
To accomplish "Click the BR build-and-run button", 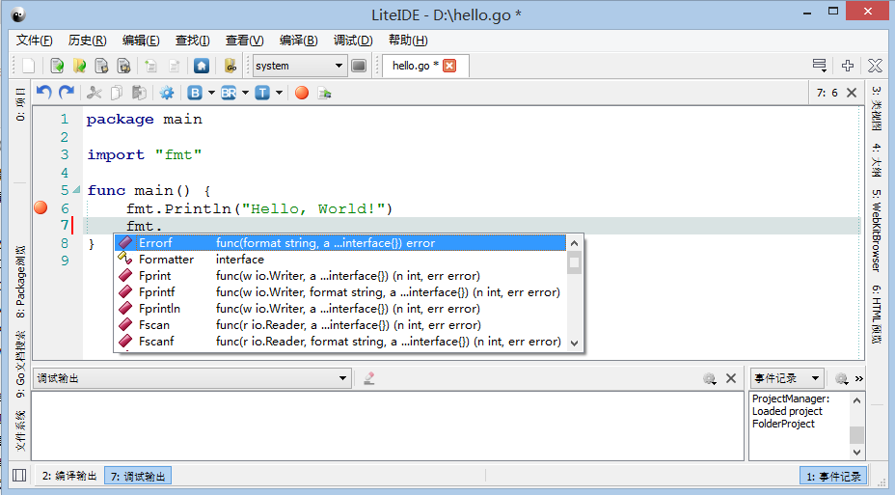I will [229, 93].
